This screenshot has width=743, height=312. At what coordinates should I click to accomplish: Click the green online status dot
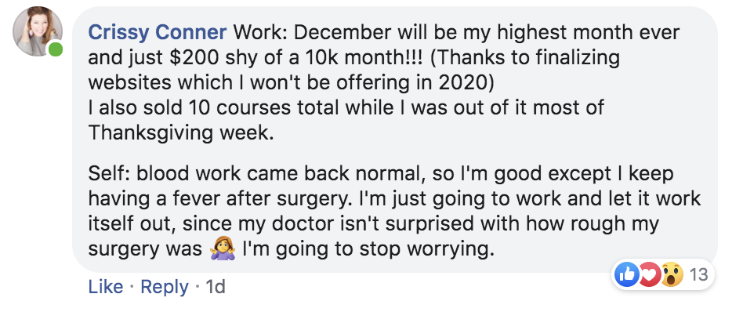pos(56,49)
